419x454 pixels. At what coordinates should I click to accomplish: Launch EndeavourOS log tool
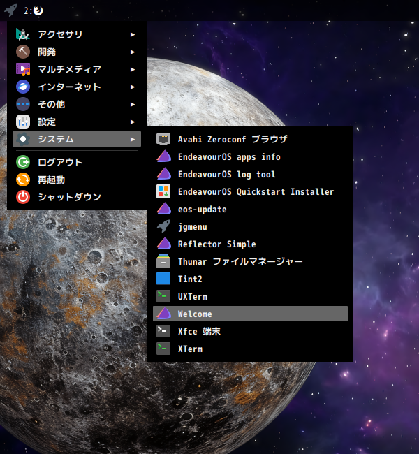click(250, 174)
